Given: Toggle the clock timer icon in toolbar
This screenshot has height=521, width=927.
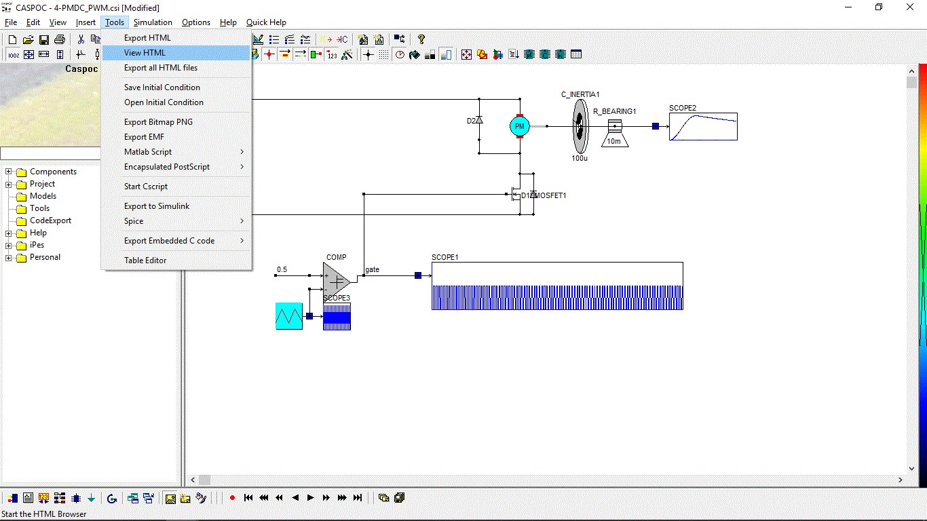Looking at the screenshot, I should point(400,54).
